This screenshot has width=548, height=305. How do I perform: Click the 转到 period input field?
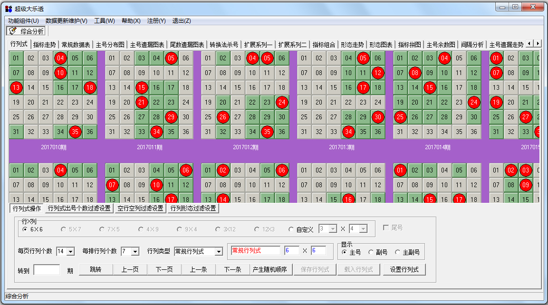tap(47, 270)
